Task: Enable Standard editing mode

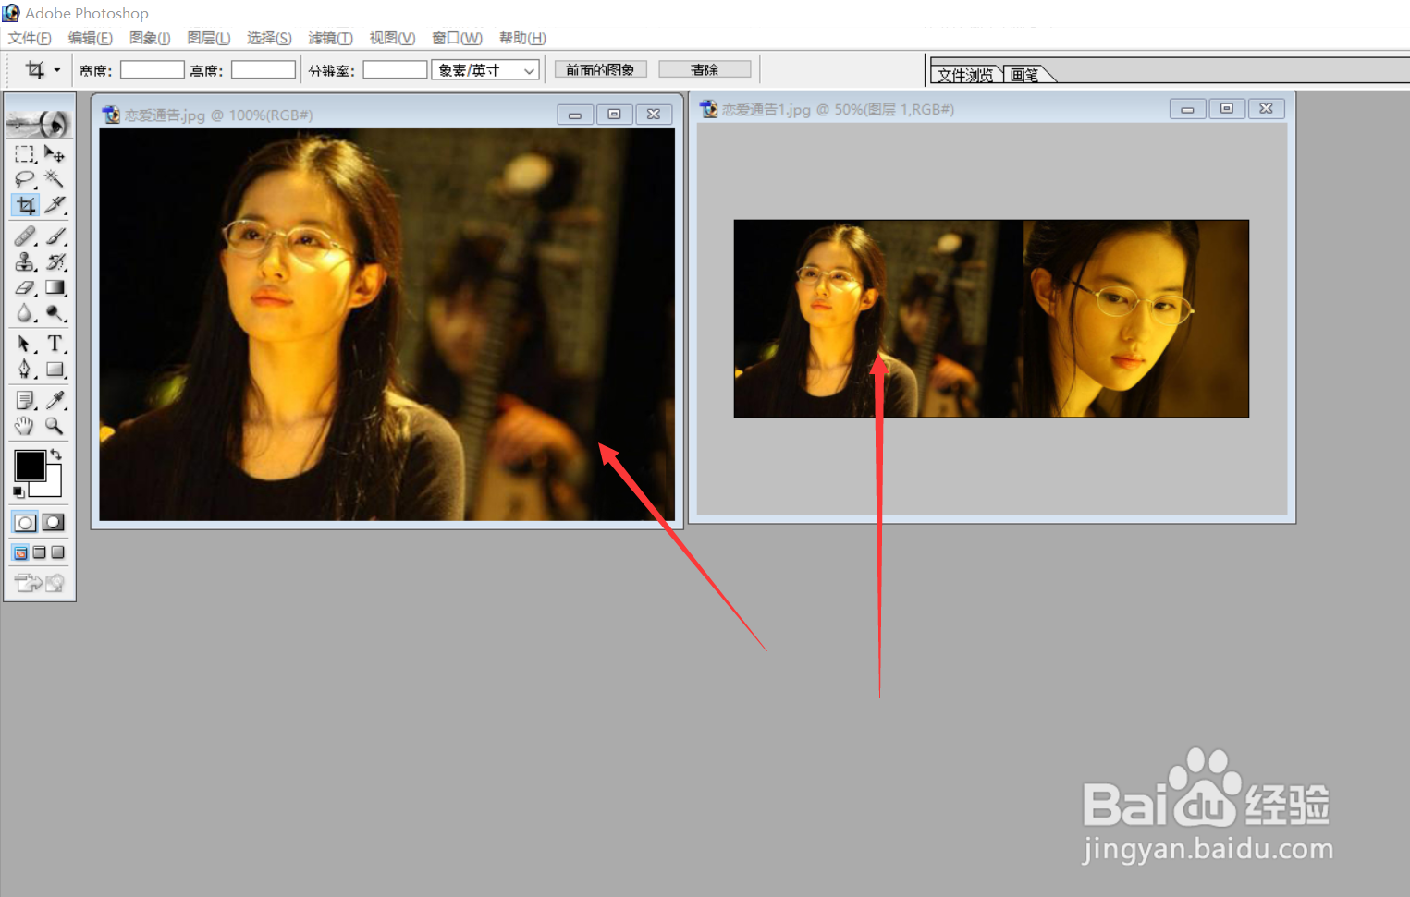Action: 25,523
